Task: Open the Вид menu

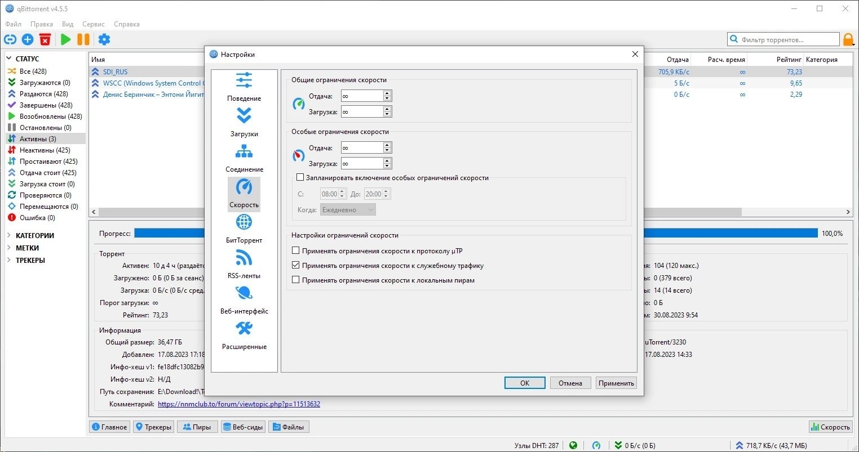Action: coord(68,24)
